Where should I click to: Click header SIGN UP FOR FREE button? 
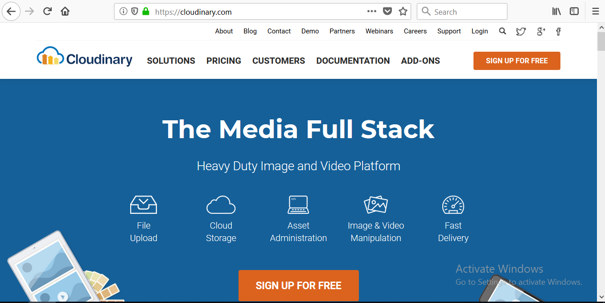(517, 61)
